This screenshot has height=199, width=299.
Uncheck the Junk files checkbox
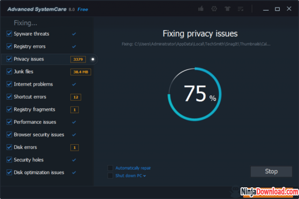9,71
